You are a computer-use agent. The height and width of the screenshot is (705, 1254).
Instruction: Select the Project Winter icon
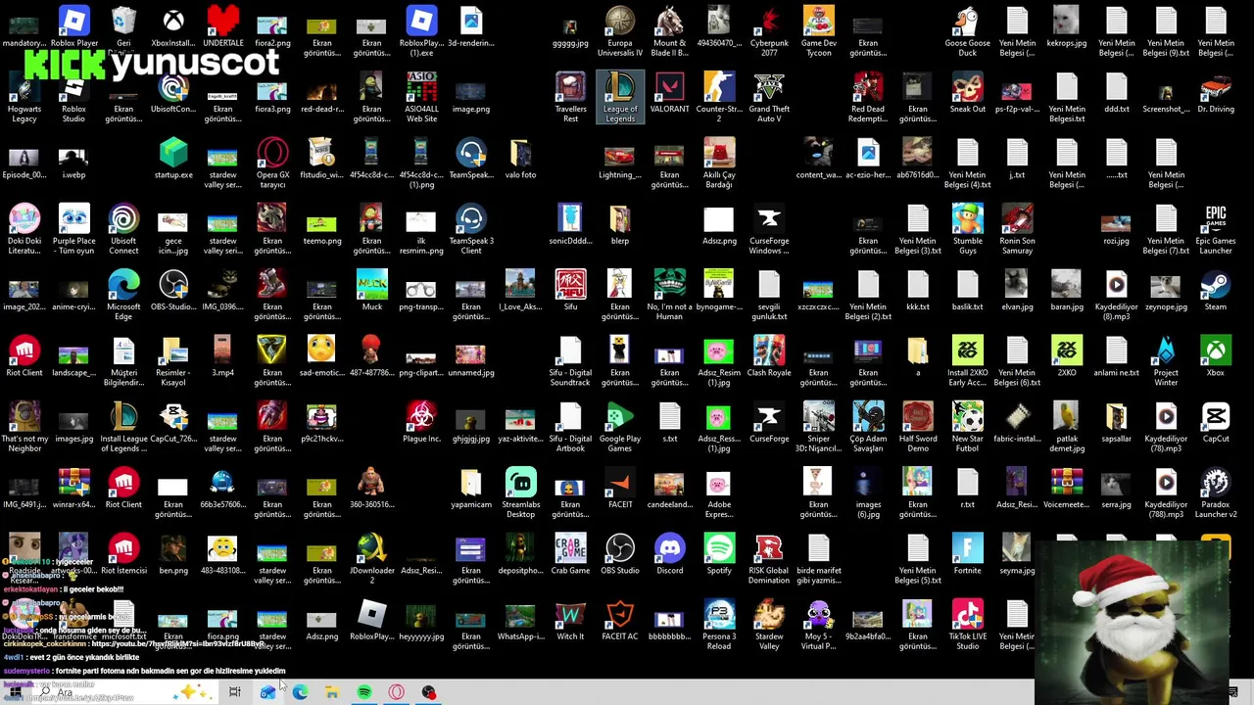coord(1166,362)
